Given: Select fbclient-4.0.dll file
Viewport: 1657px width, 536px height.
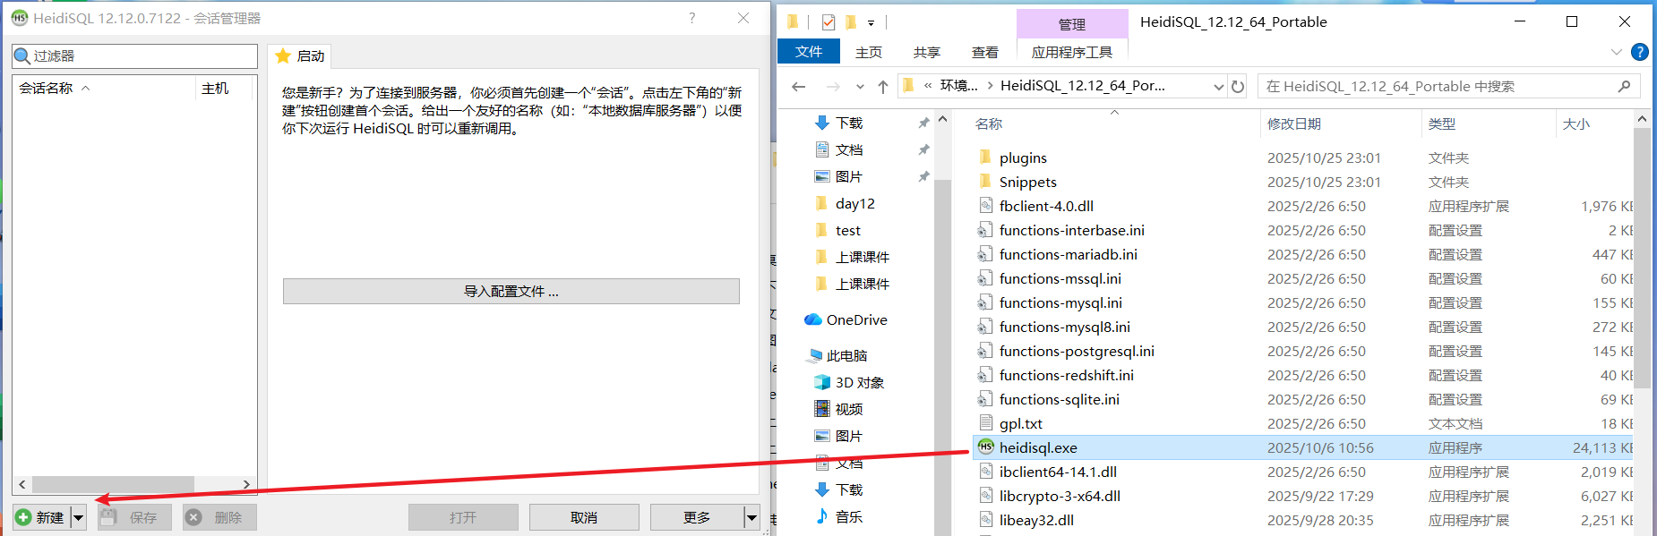Looking at the screenshot, I should pos(1046,206).
